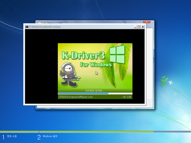Click step 1 information gathering label
This screenshot has height=143, width=191.
pyautogui.click(x=12, y=136)
